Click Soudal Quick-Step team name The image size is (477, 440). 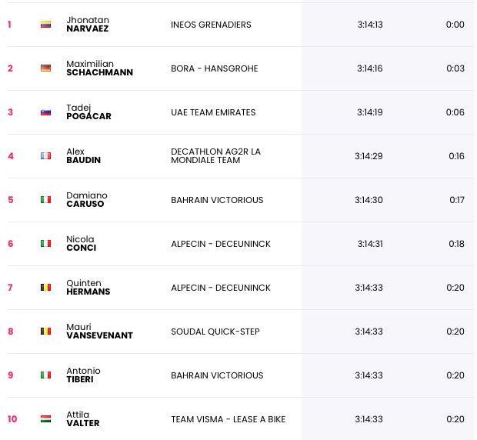point(215,332)
